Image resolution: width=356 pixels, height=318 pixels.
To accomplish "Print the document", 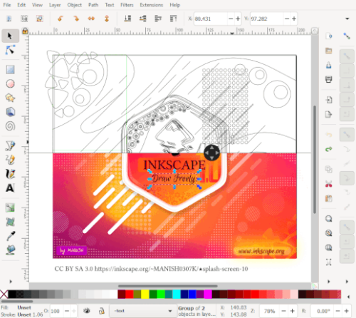I will pyautogui.click(x=329, y=79).
